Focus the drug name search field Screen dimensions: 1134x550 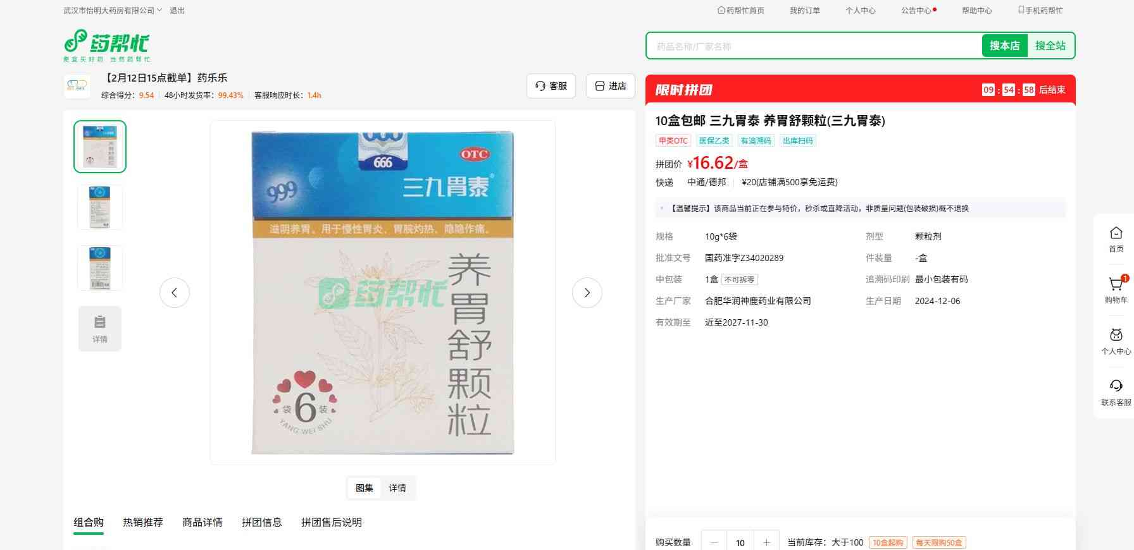(813, 46)
